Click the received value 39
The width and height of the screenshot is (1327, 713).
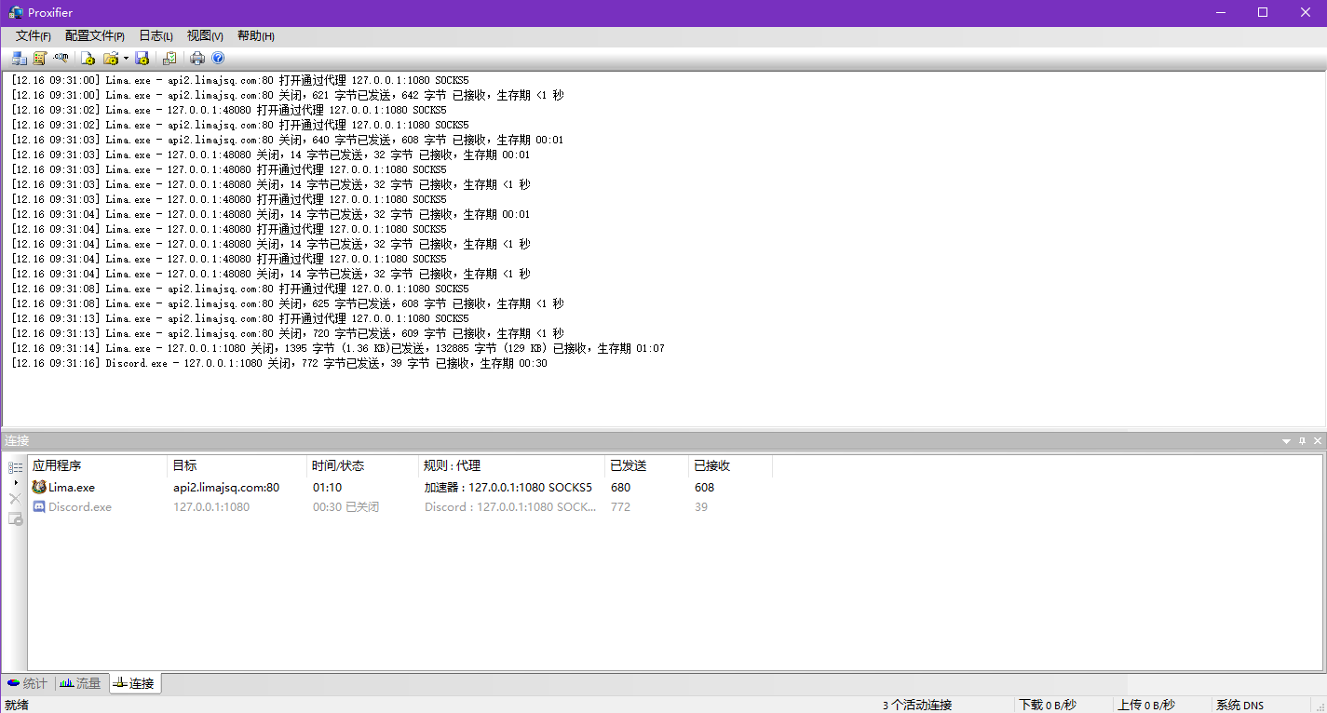pos(701,507)
